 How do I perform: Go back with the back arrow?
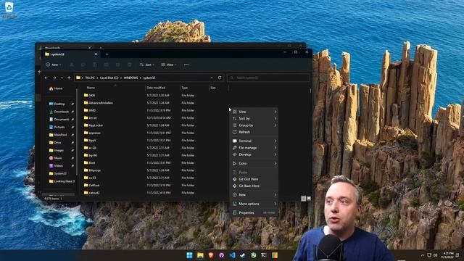(46, 78)
